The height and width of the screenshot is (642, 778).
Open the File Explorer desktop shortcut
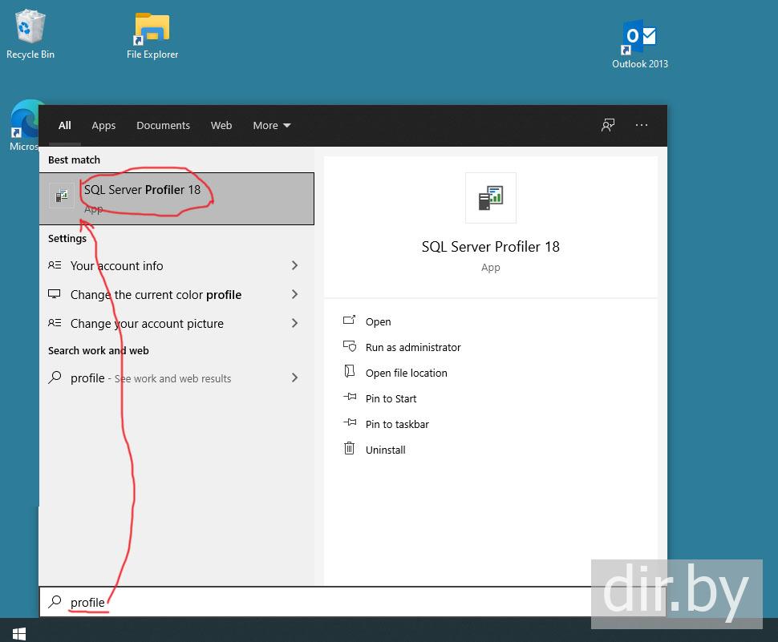pyautogui.click(x=152, y=36)
